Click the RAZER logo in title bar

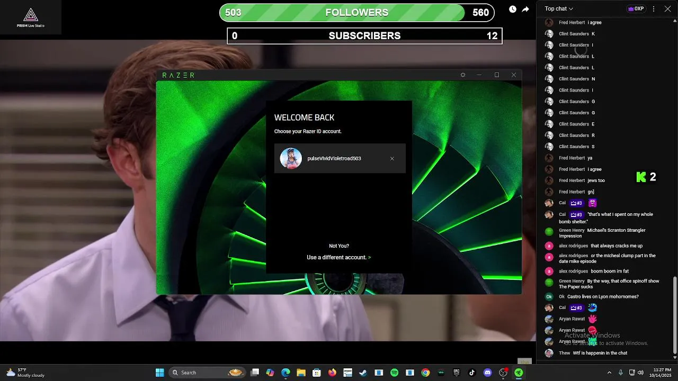coord(178,75)
